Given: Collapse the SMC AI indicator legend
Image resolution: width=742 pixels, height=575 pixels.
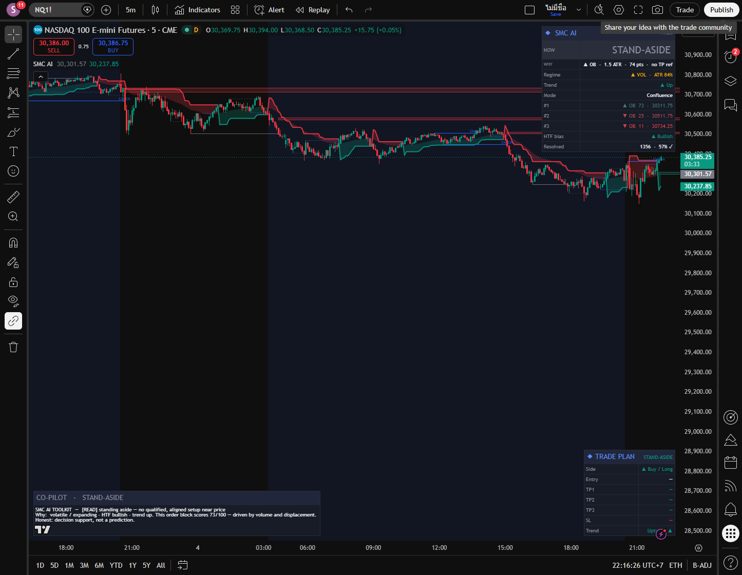Looking at the screenshot, I should (x=41, y=76).
